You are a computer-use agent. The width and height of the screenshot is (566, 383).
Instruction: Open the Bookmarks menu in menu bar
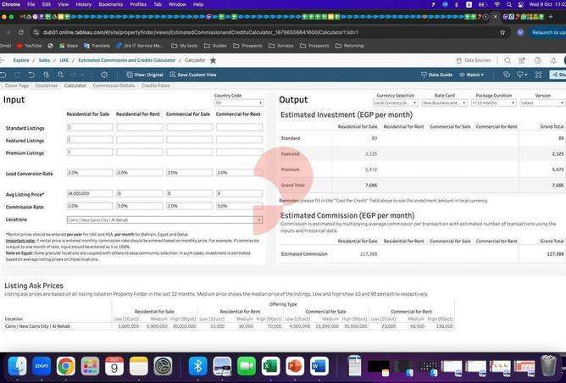(110, 4)
